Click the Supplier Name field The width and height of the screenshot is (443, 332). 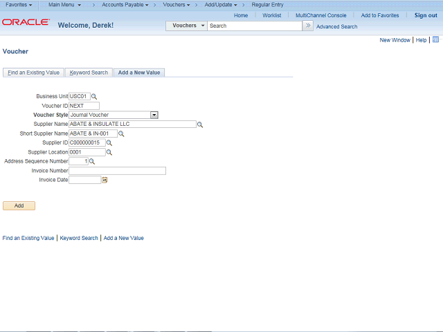tap(132, 124)
